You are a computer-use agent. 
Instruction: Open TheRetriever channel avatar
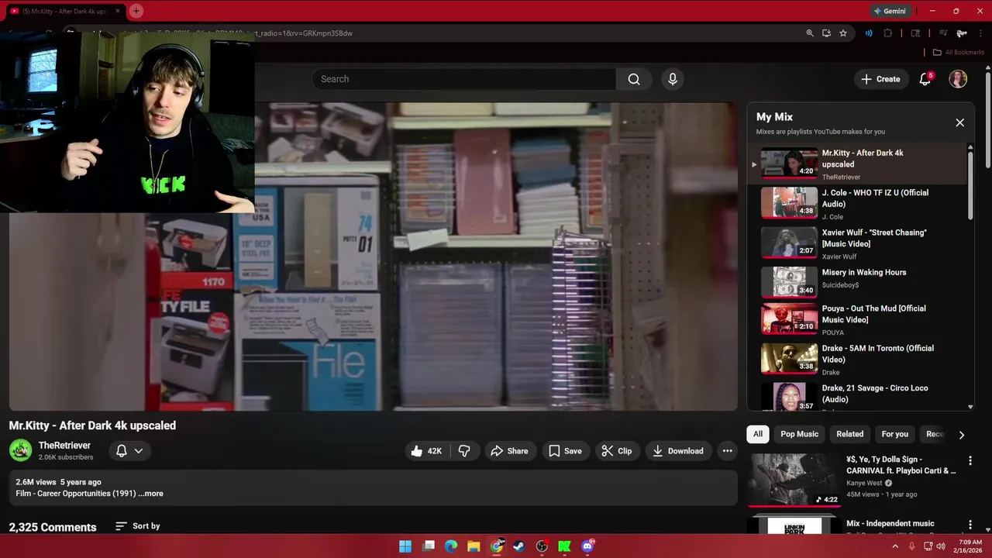click(x=20, y=450)
